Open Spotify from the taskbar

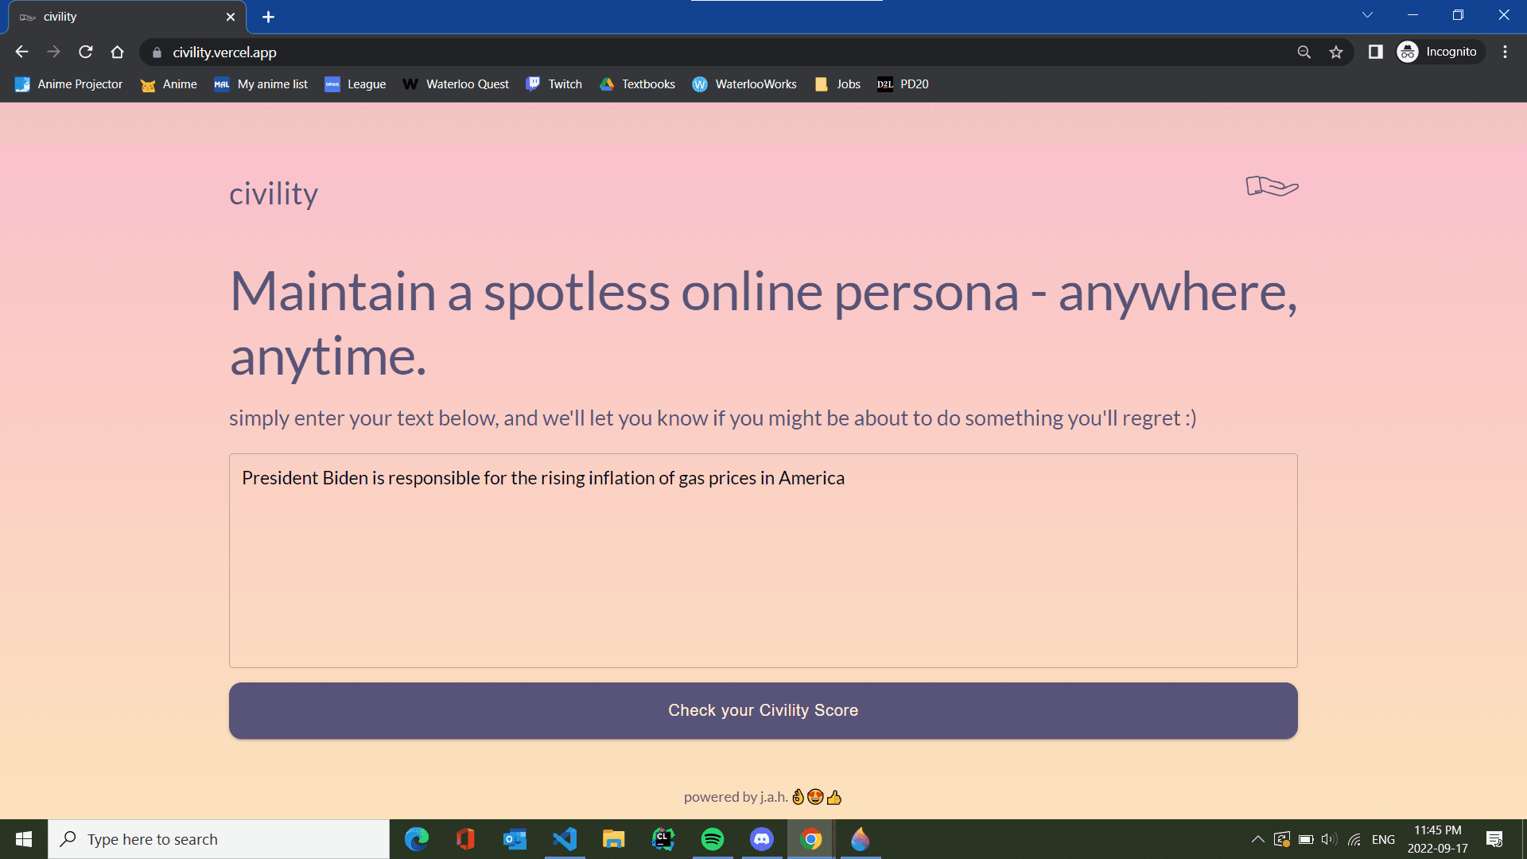[x=713, y=839]
